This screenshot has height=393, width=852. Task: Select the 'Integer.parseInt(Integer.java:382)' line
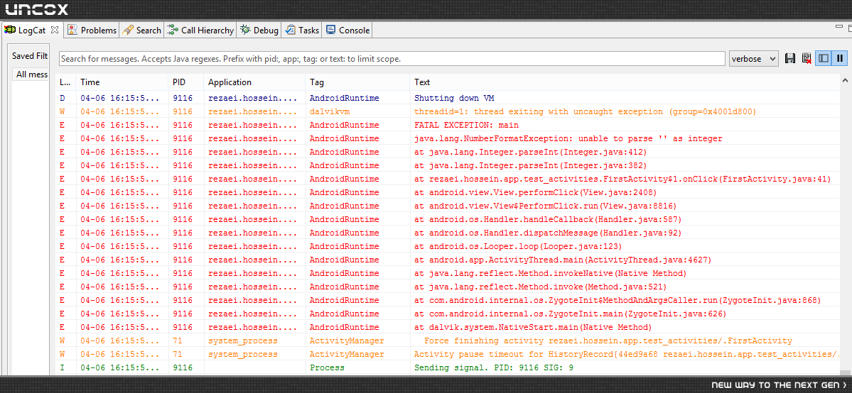click(448, 165)
